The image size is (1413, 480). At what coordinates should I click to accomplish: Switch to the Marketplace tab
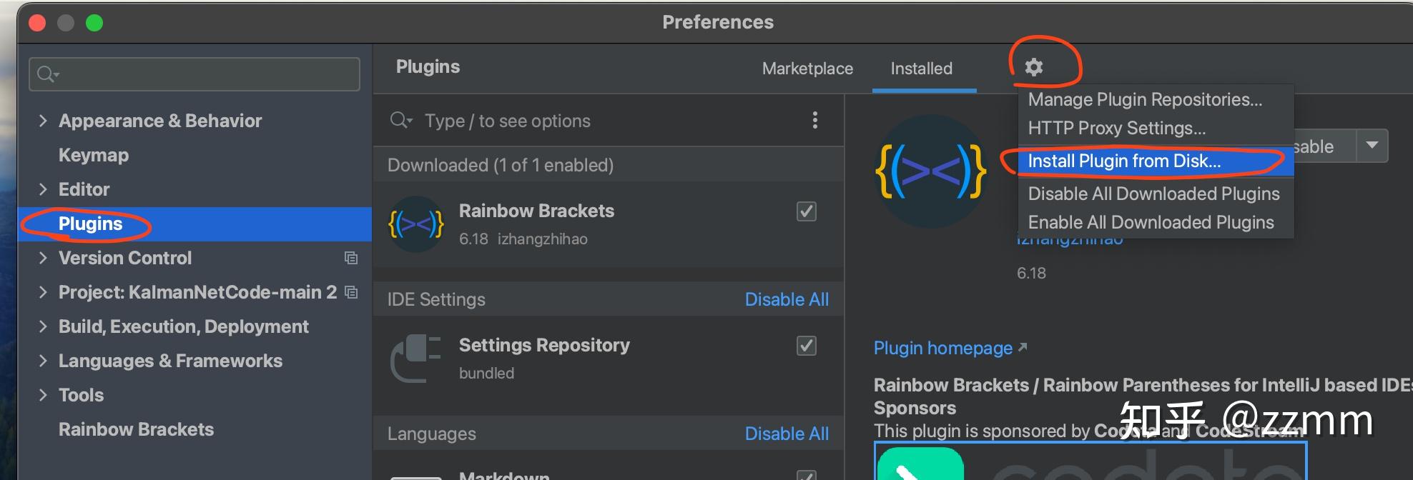point(807,69)
